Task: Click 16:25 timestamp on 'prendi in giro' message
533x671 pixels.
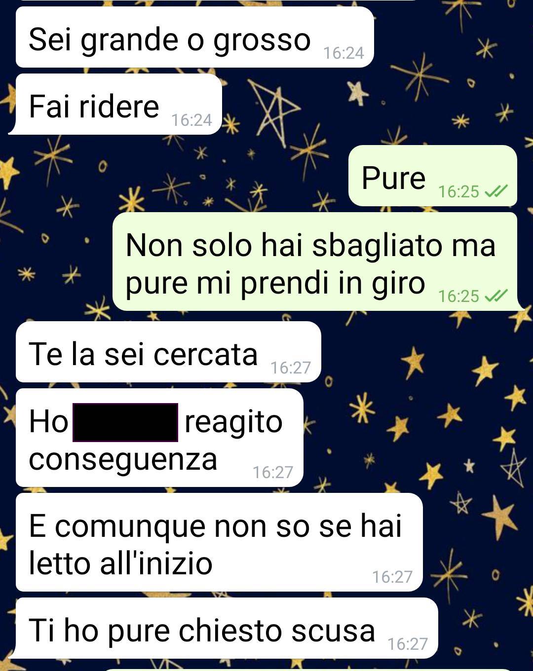Action: 458,296
